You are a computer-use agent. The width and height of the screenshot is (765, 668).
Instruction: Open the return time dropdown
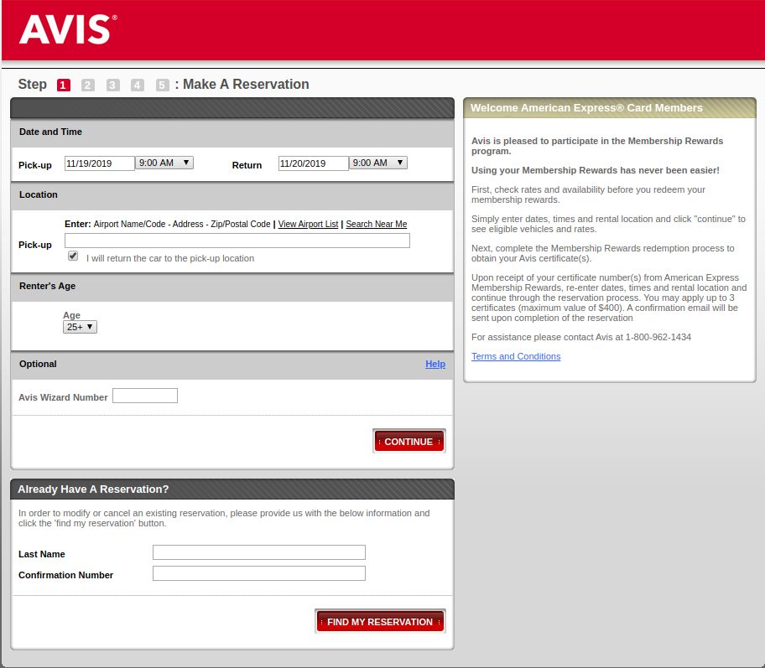click(x=378, y=163)
